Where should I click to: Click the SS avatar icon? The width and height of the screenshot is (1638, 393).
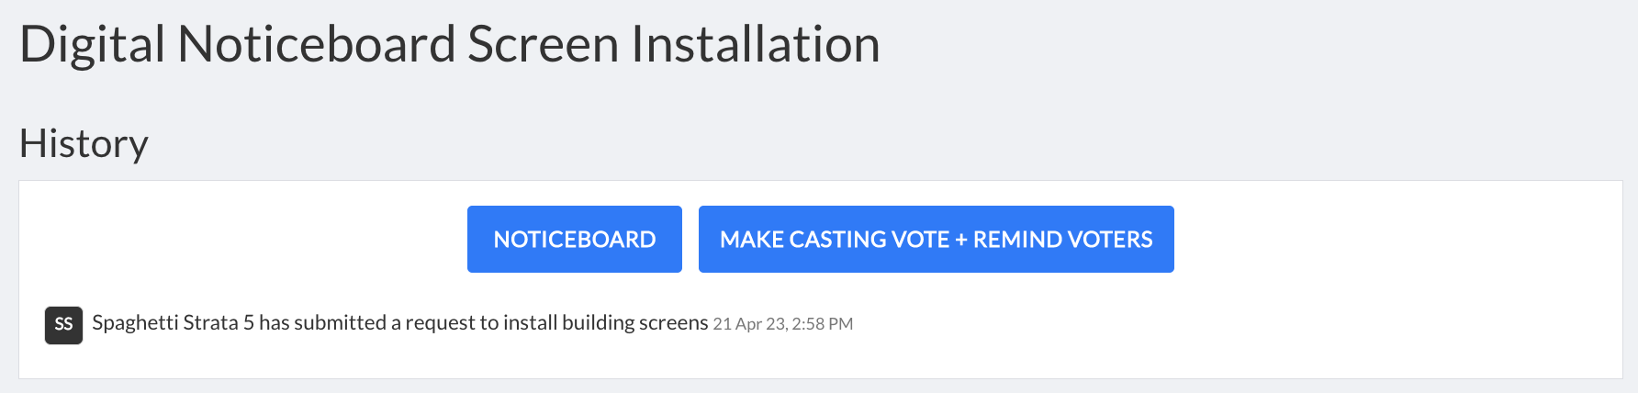(x=63, y=325)
